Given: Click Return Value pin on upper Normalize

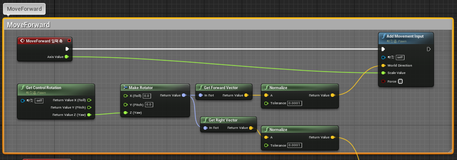Looking at the screenshot, I should (x=332, y=95).
